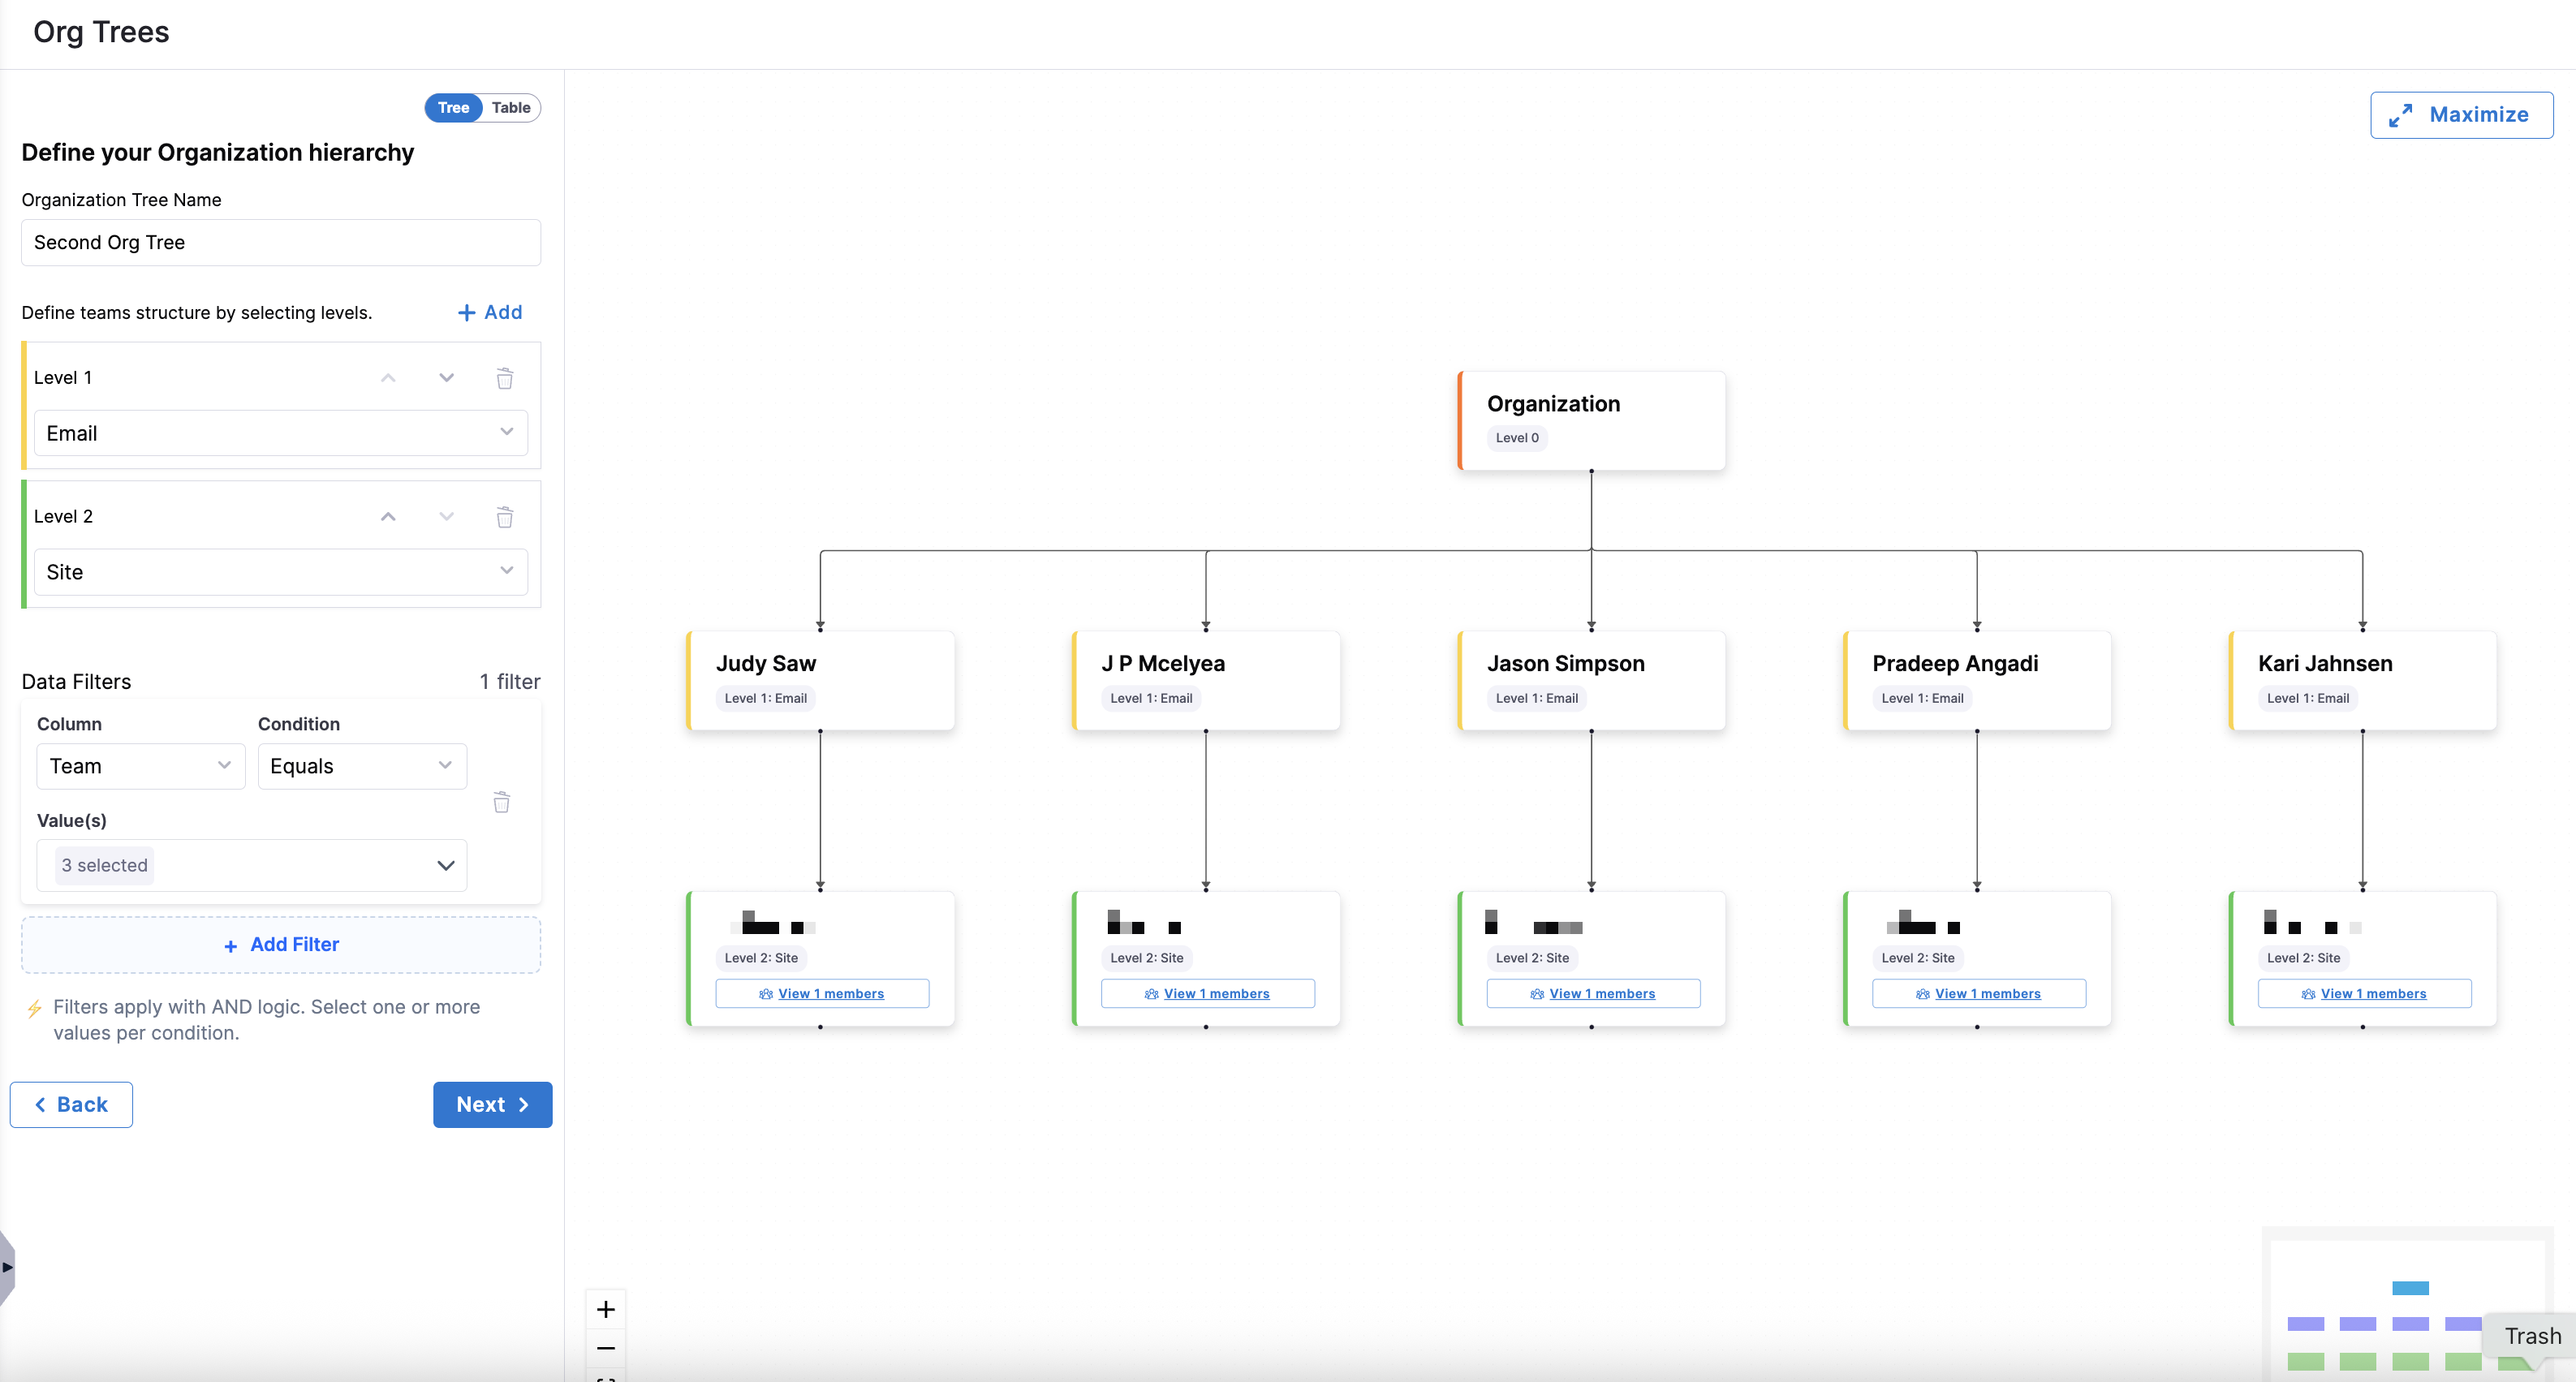2576x1382 pixels.
Task: Expand the Equals condition dropdown
Action: [361, 766]
